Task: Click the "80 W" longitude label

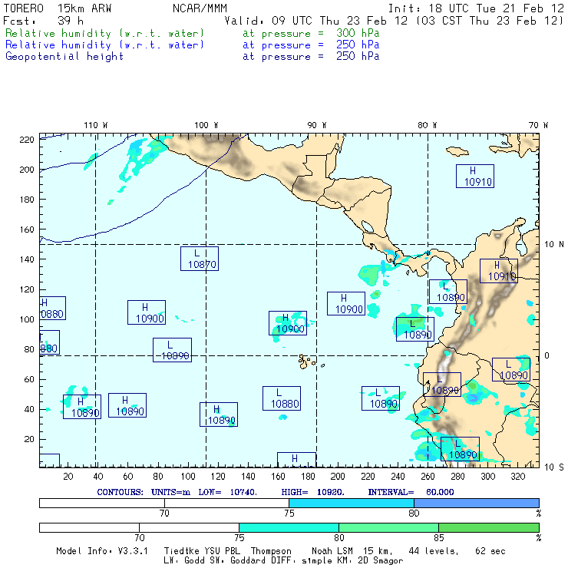Action: (427, 125)
